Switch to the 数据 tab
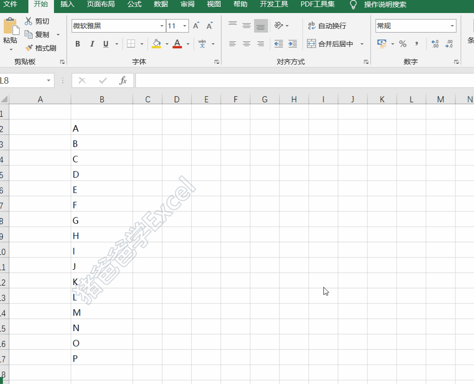 pos(161,4)
